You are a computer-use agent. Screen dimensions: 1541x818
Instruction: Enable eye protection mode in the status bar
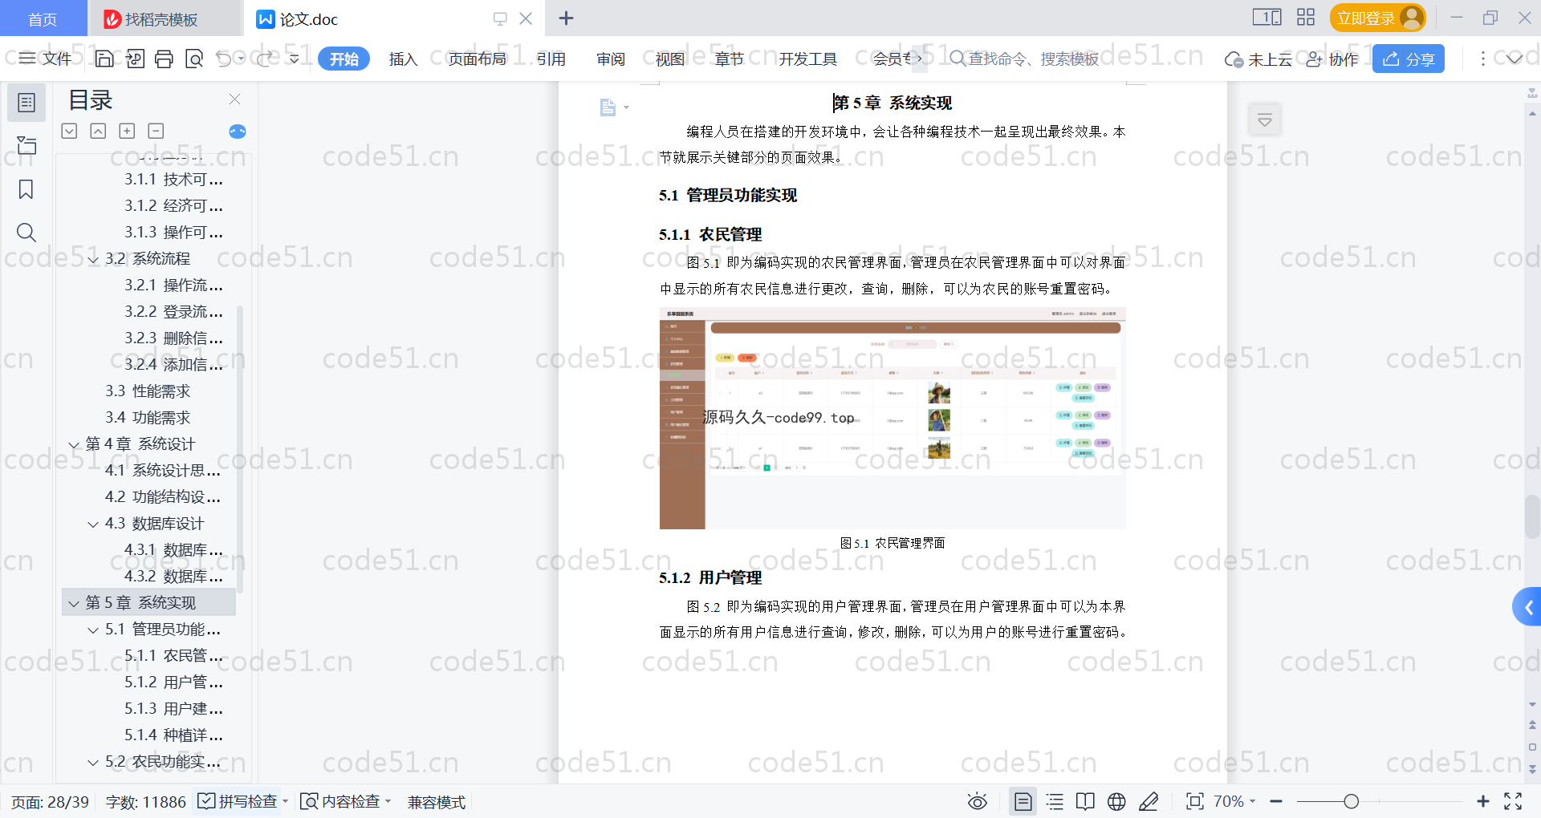tap(977, 801)
